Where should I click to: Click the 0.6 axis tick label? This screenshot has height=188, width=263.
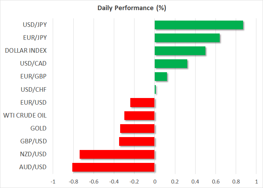coord(215,182)
